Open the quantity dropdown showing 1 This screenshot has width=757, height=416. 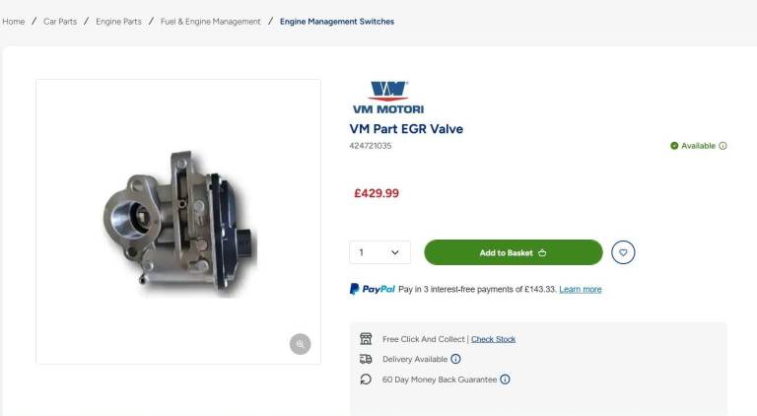[x=379, y=252]
